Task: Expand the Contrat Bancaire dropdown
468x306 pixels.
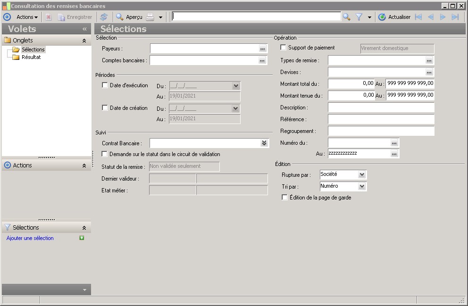Action: click(264, 143)
